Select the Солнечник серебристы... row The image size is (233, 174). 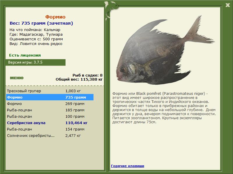pos(50,135)
